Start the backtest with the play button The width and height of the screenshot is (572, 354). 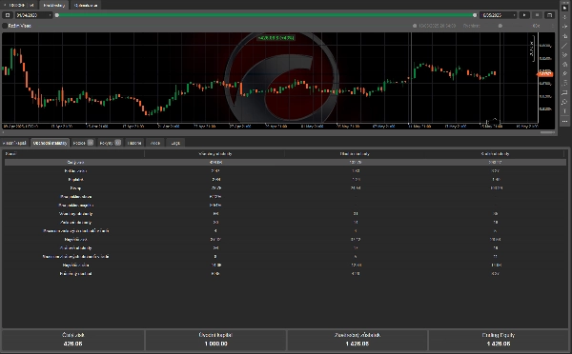pyautogui.click(x=524, y=15)
